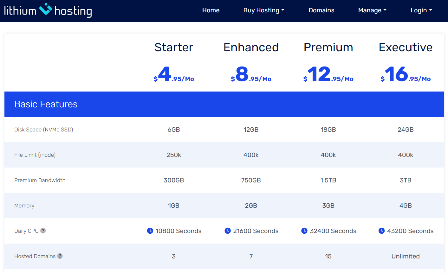Expand the Manage dropdown menu
This screenshot has height=273, width=448.
point(372,10)
